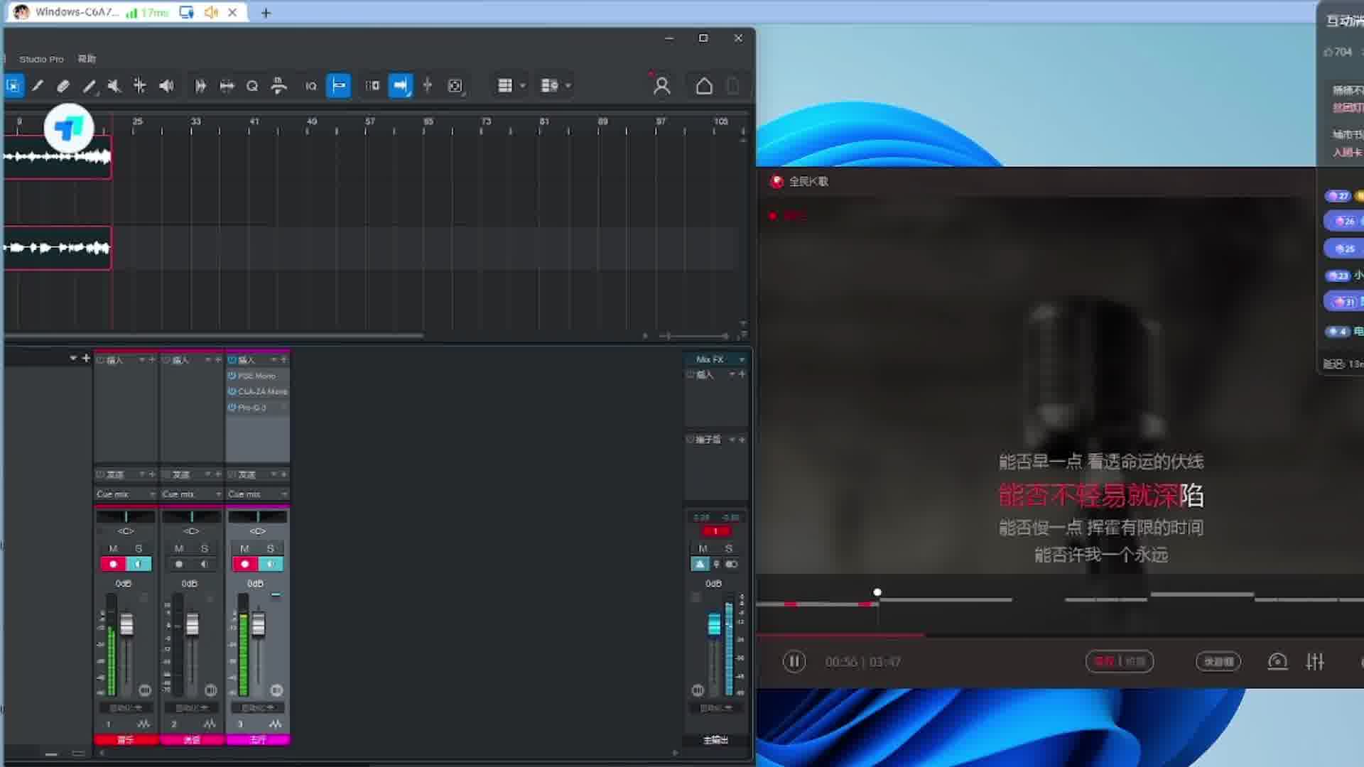Pause the karaoke playback
This screenshot has height=767, width=1364.
click(x=794, y=661)
